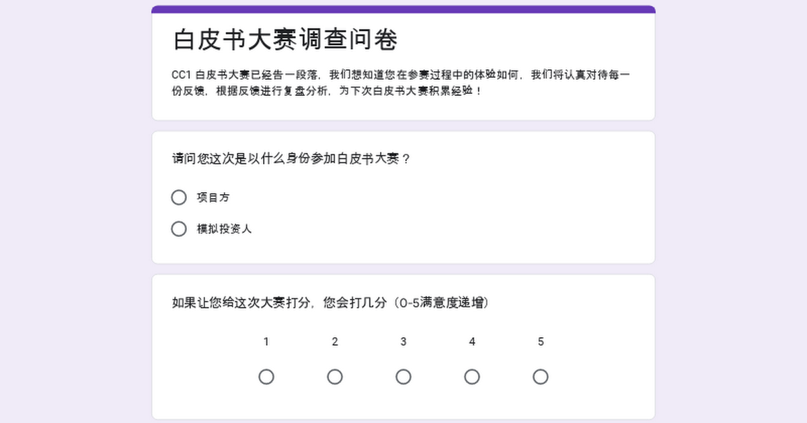Choose rating 5 radio circle
Viewport: 807px width, 423px height.
pyautogui.click(x=541, y=377)
